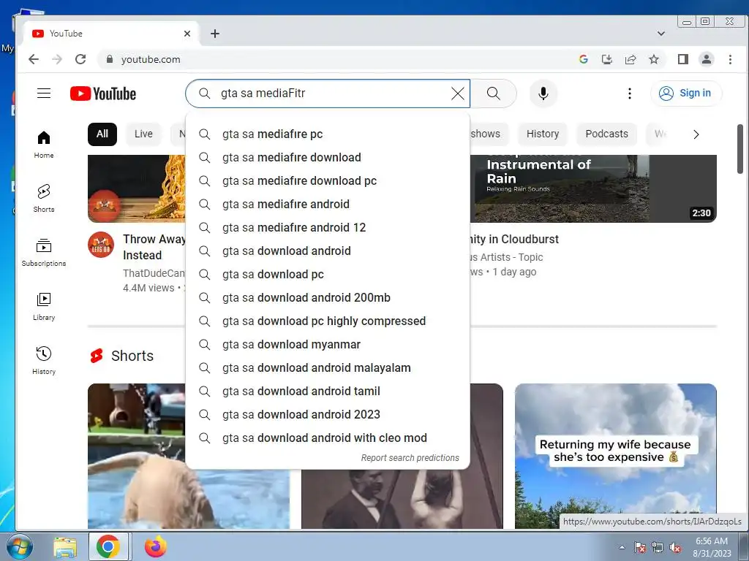Toggle the browser side panel
The image size is (749, 561).
tap(683, 59)
